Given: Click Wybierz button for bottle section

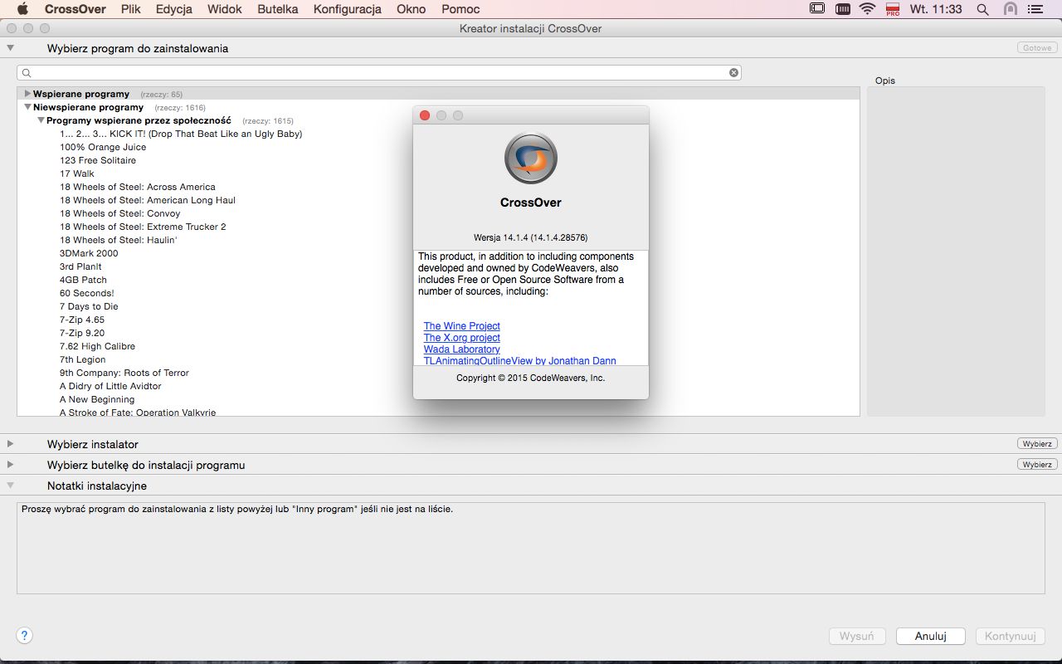Looking at the screenshot, I should coord(1037,465).
